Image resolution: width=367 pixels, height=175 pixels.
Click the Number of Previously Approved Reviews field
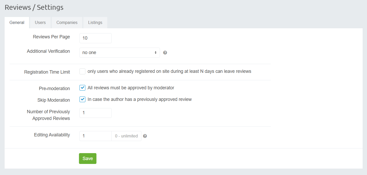95,113
